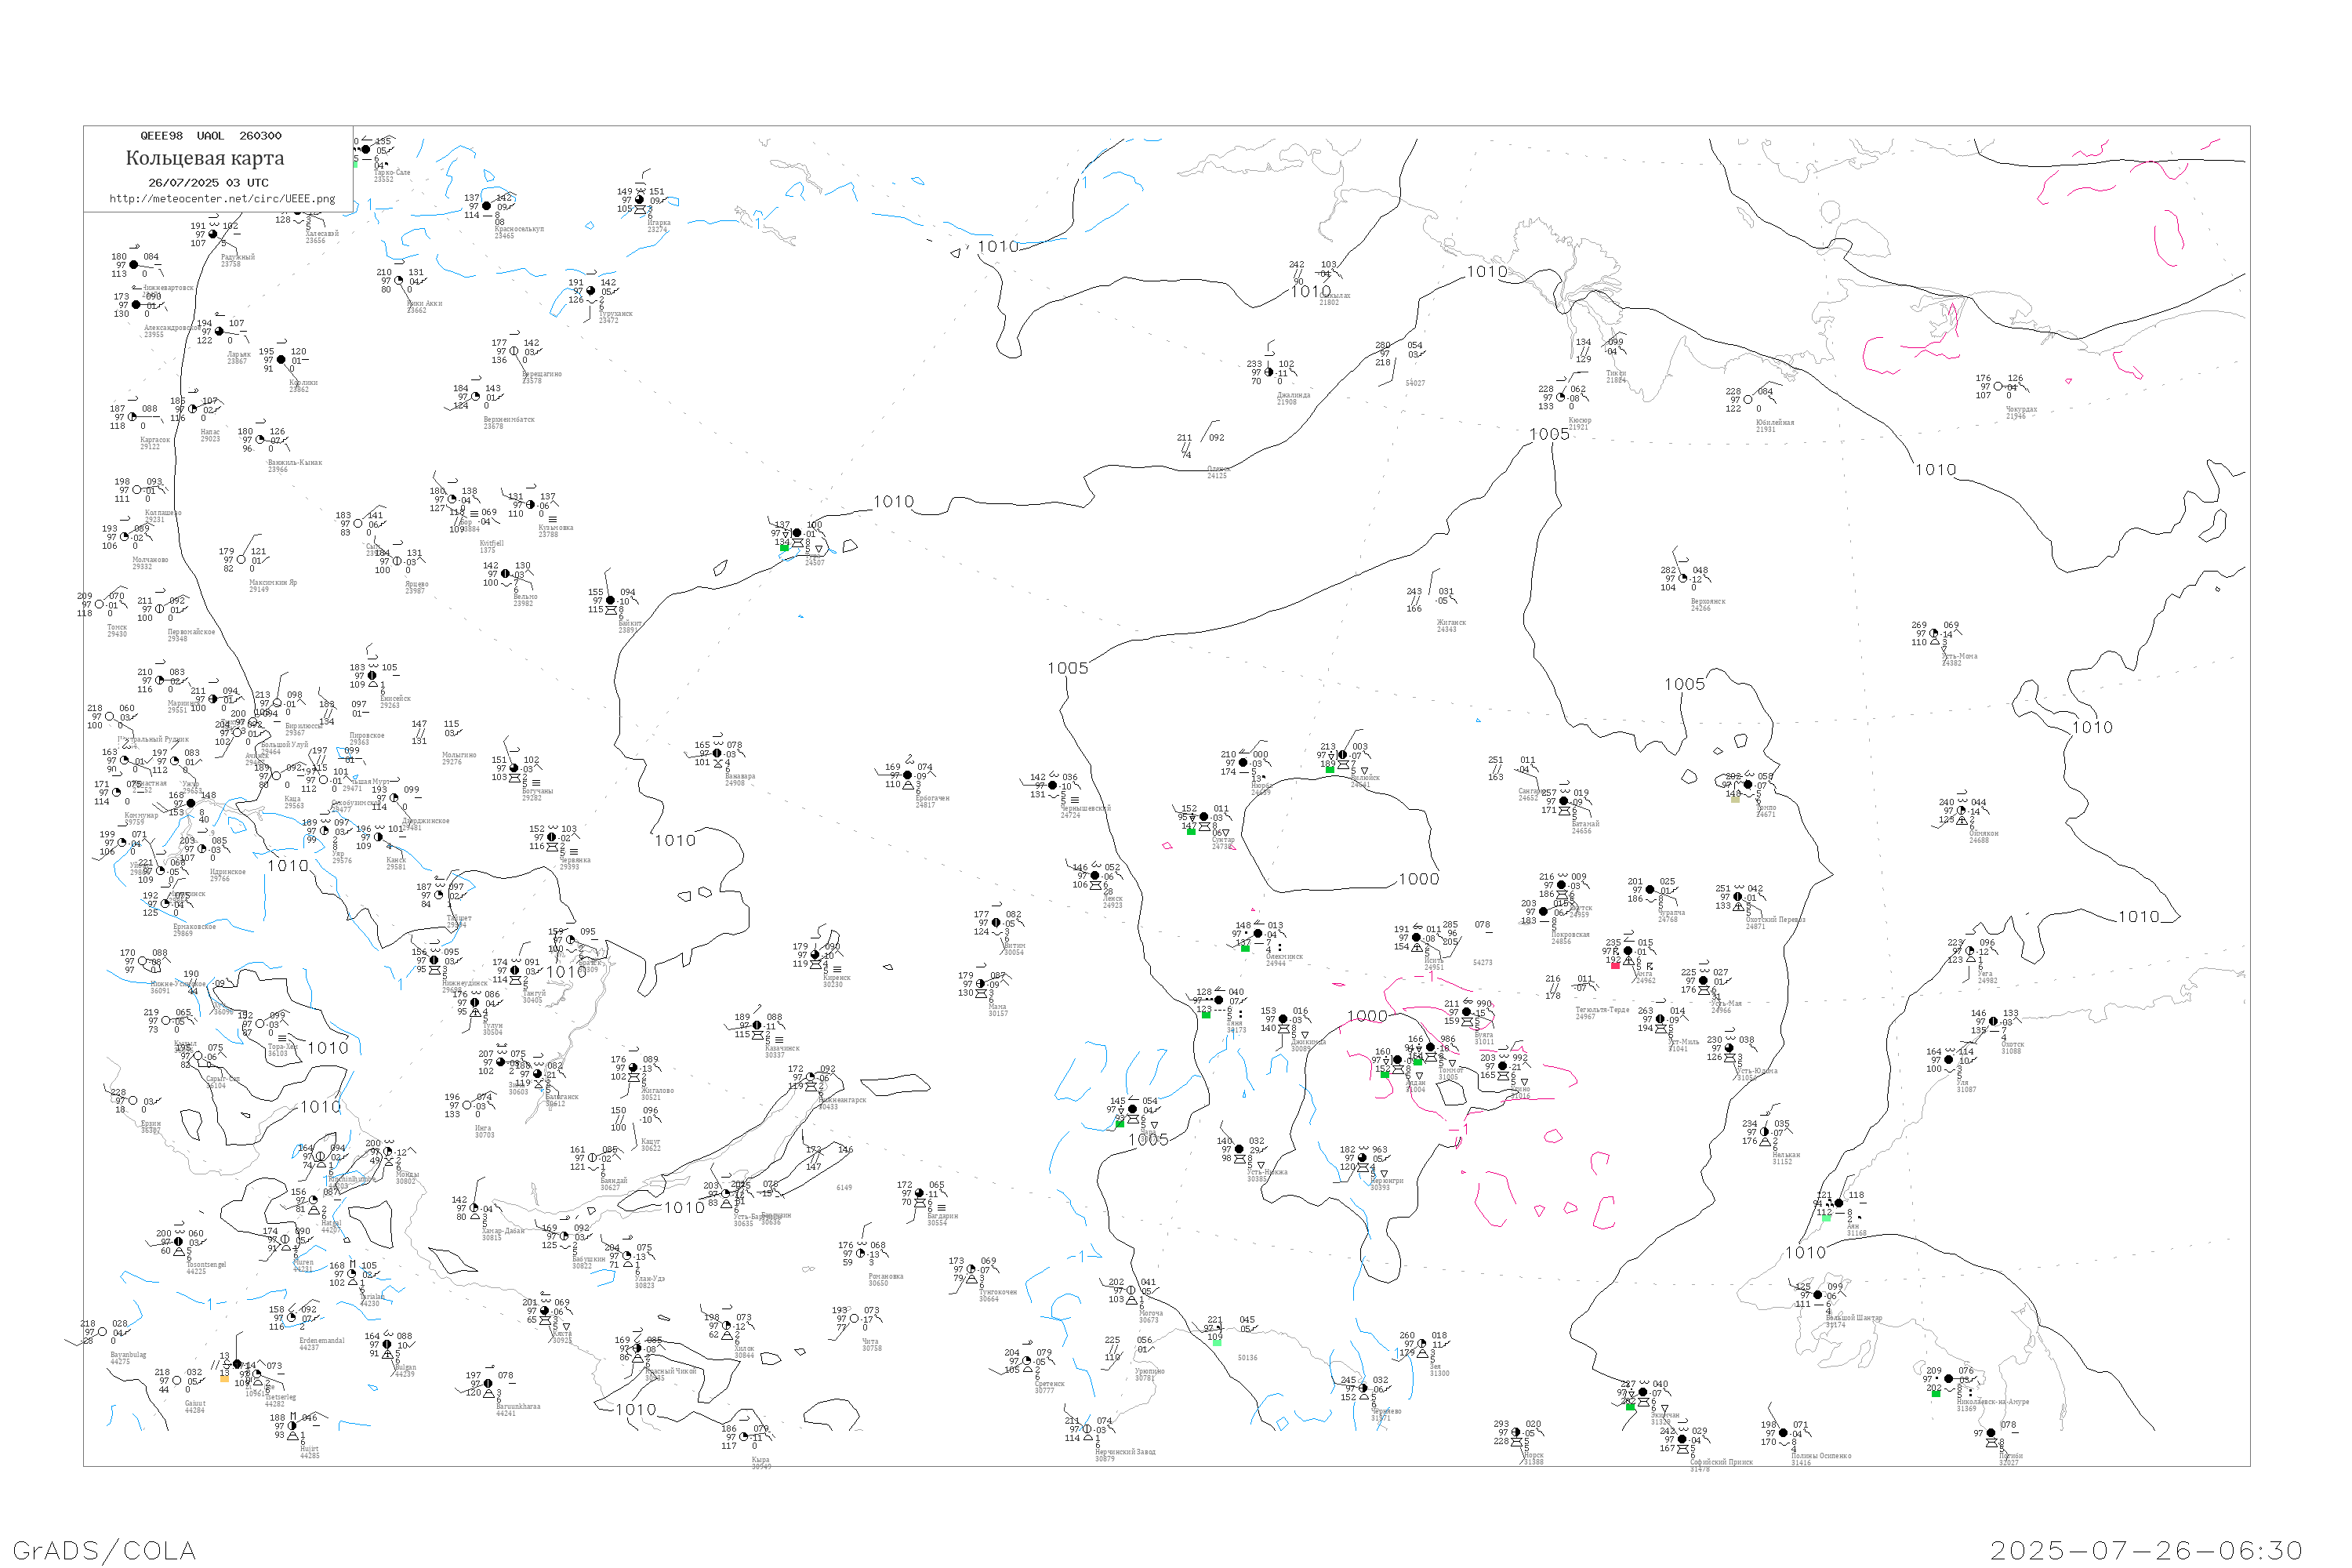Click the 1000 label inside the closed oval isobar
The height and width of the screenshot is (1568, 2352).
click(x=1418, y=879)
